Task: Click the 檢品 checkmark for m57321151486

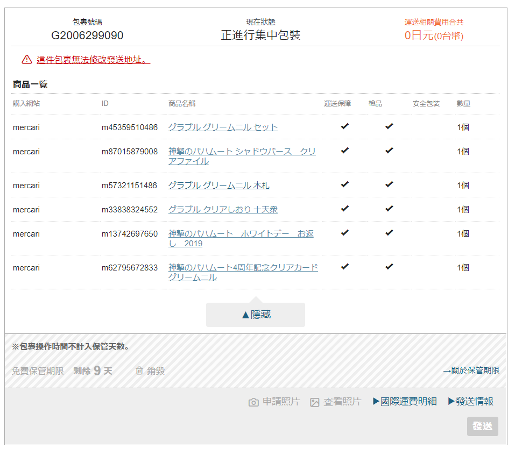Action: click(389, 184)
